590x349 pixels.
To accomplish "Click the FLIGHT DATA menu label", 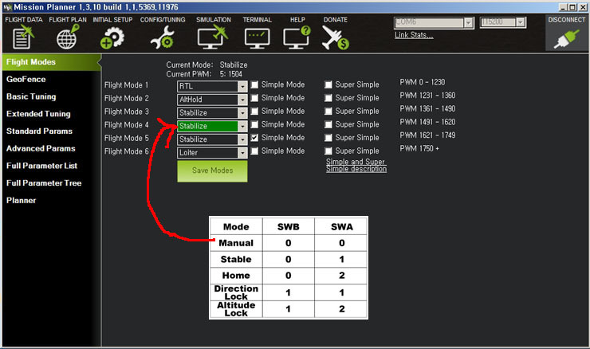I will point(24,20).
